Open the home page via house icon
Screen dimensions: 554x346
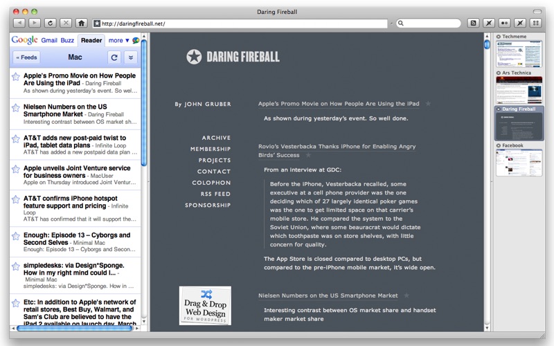point(81,24)
